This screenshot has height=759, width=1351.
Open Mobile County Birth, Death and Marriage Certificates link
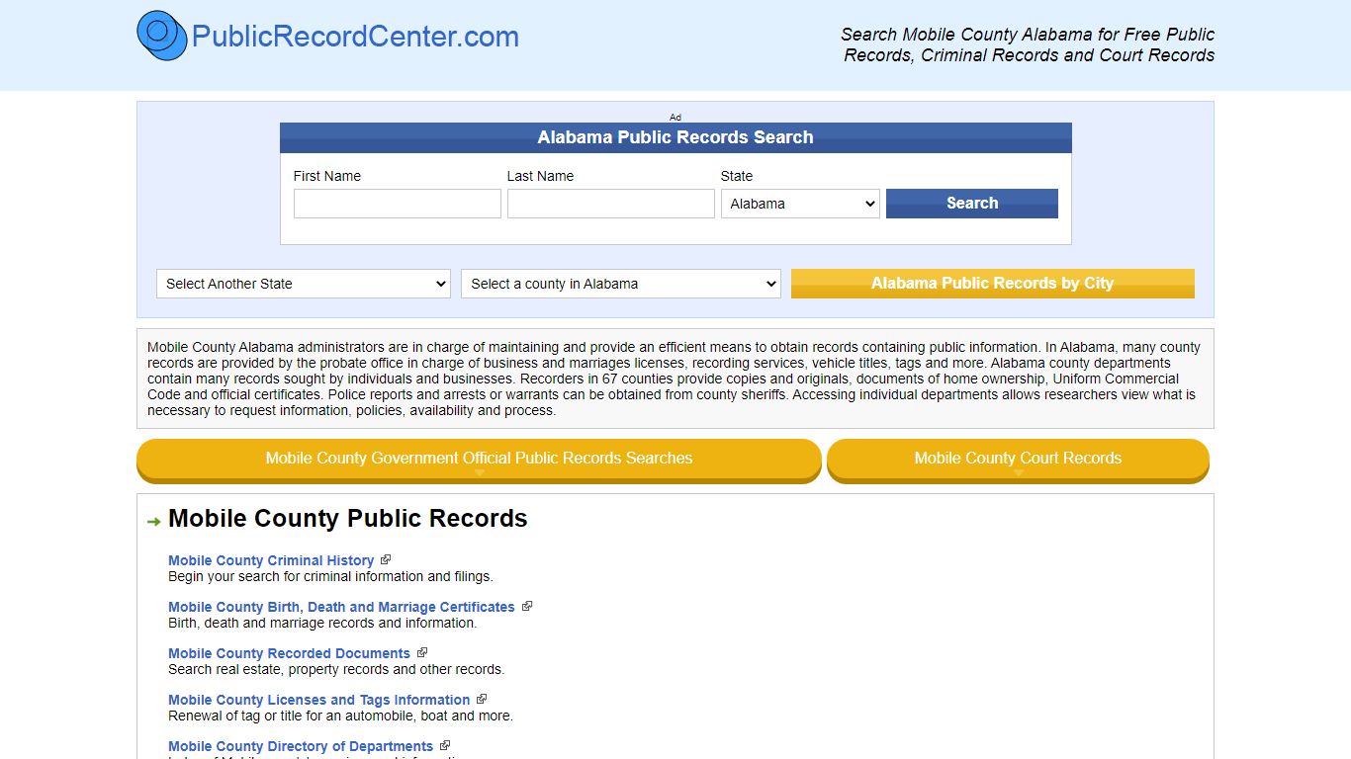point(341,607)
